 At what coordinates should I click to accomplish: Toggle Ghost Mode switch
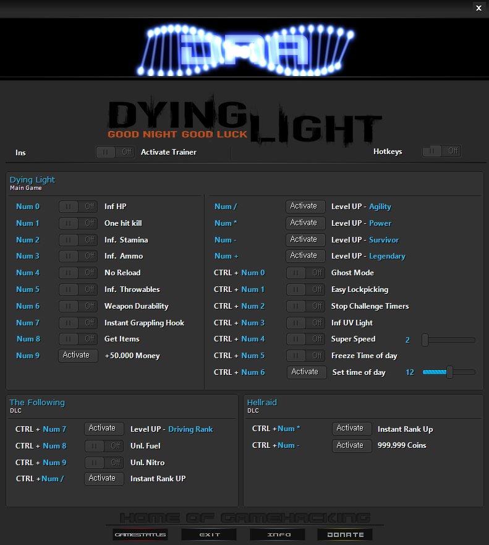[x=305, y=273]
